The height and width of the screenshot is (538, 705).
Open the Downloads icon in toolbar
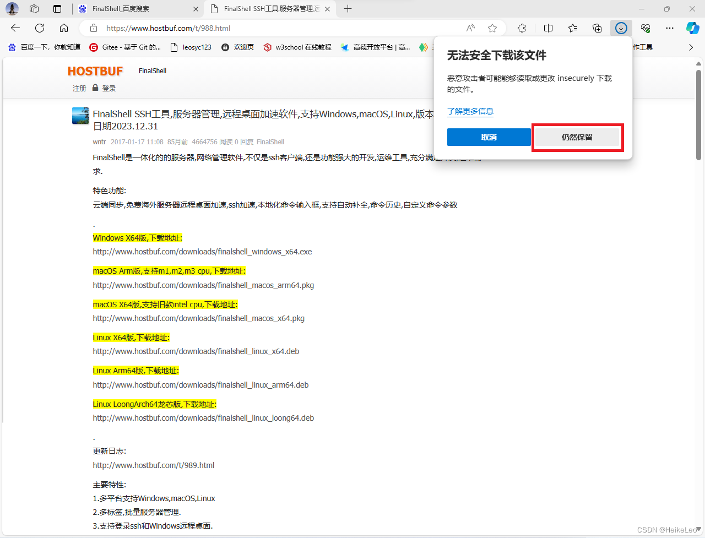(x=621, y=28)
